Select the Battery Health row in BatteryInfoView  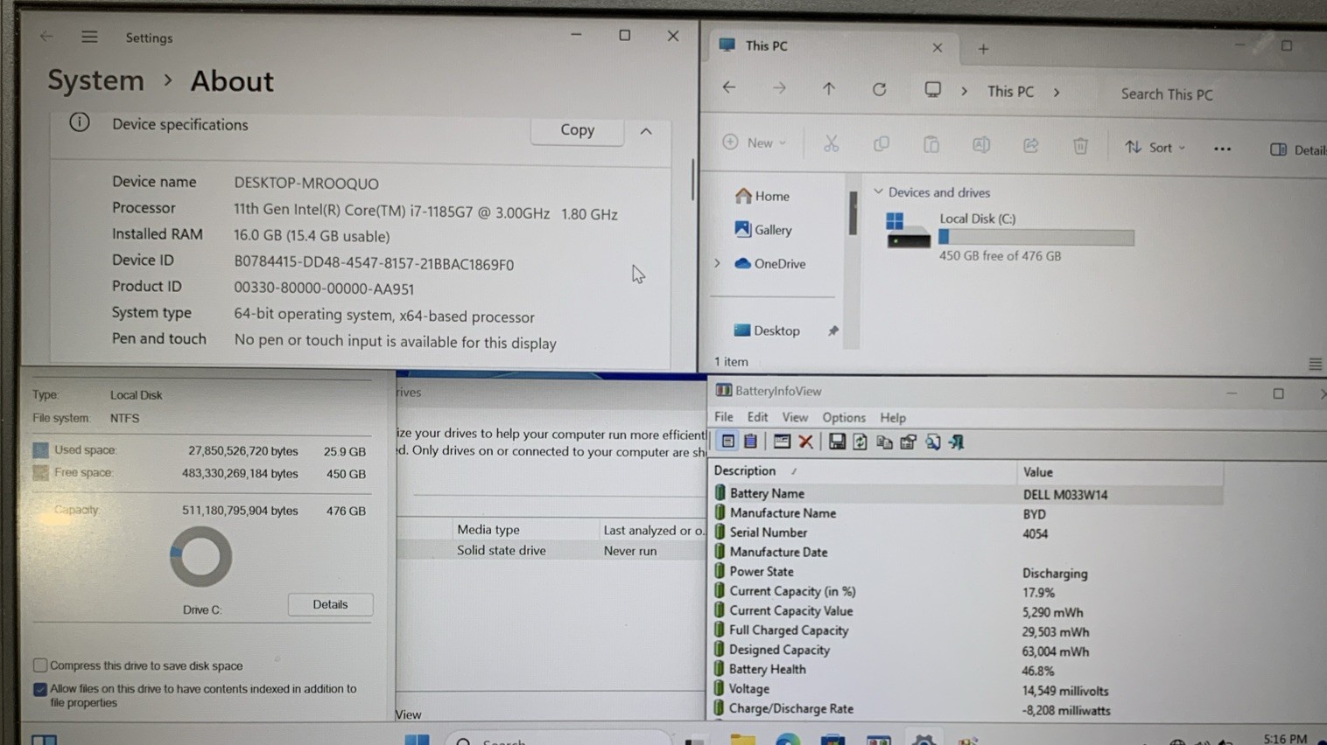pos(967,670)
